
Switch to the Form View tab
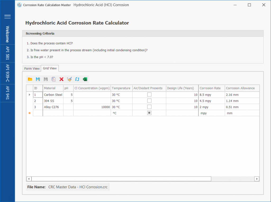click(x=32, y=69)
